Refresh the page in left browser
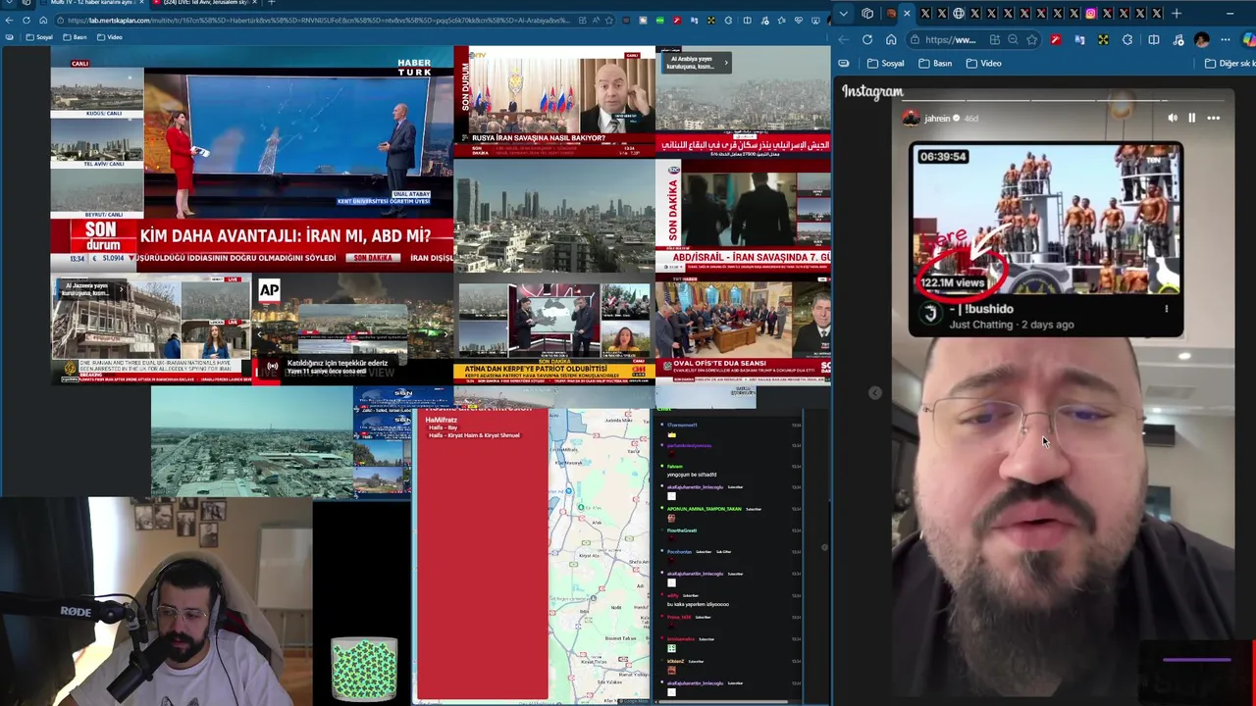Image resolution: width=1256 pixels, height=706 pixels. pos(26,21)
